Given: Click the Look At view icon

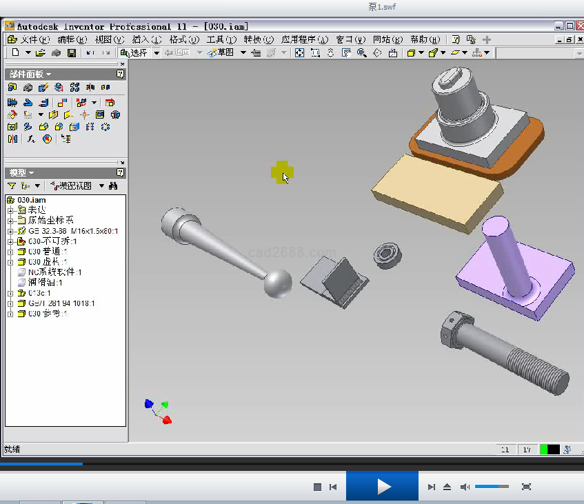Looking at the screenshot, I should tap(393, 52).
